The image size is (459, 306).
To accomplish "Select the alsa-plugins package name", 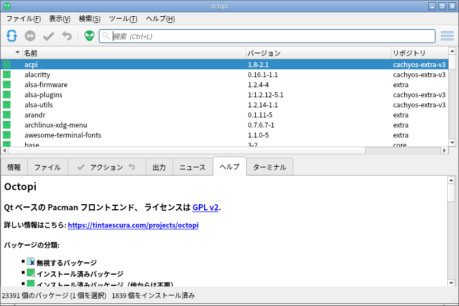I will click(x=44, y=95).
